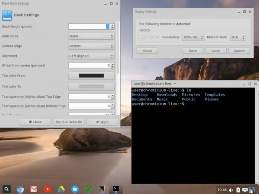Image resolution: width=259 pixels, height=194 pixels.
Task: Click Cancel in Display Settings
Action: (x=239, y=51)
